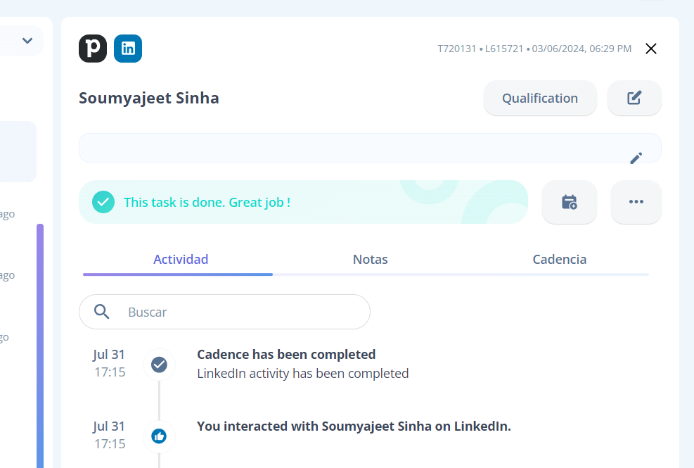Screen dimensions: 694x468
Task: Click the calendar add task icon
Action: pos(569,202)
